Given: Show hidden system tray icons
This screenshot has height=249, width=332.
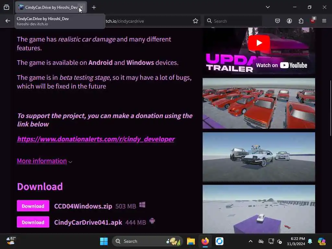Looking at the screenshot, I should click(x=251, y=241).
